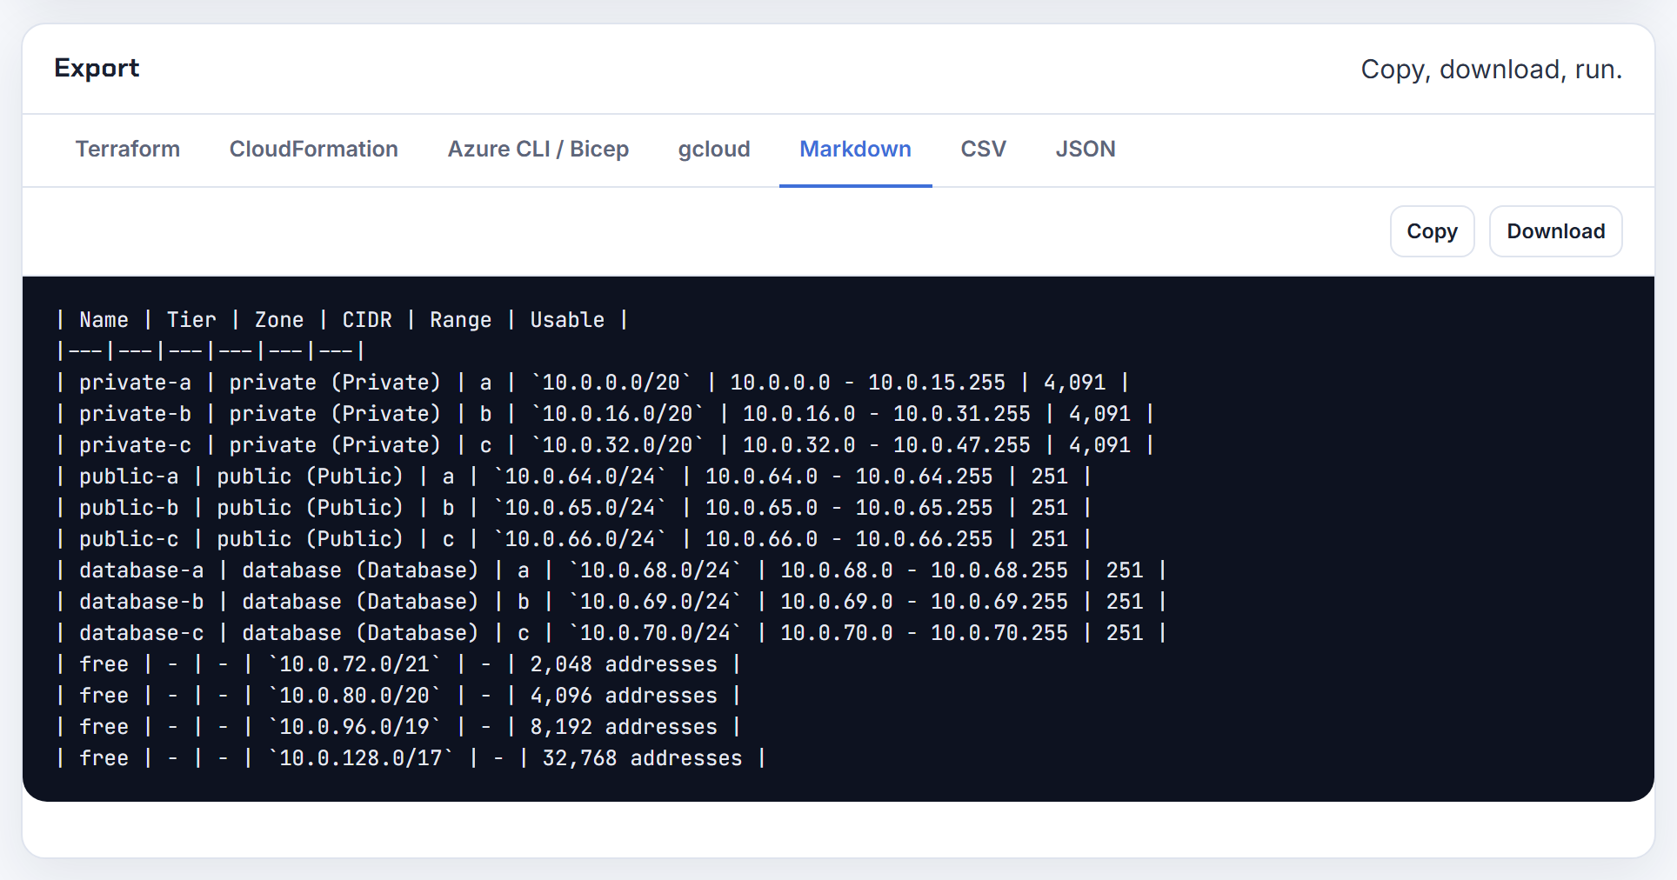The height and width of the screenshot is (880, 1677).
Task: Open the CSV export tab
Action: (x=984, y=150)
